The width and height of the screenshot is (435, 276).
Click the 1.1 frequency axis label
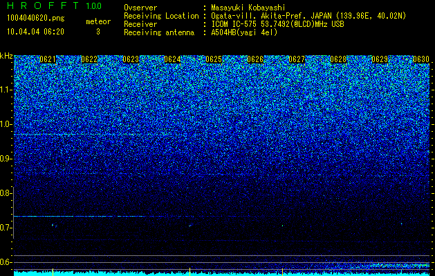pos(6,90)
